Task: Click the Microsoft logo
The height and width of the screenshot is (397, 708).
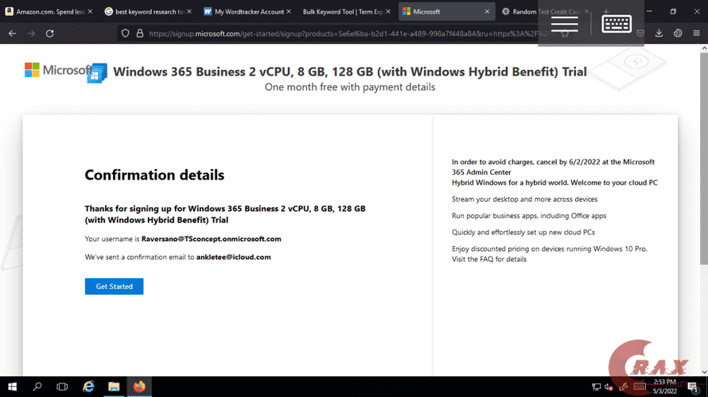Action: 58,71
